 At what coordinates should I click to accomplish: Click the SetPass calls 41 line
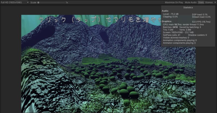coord(172,35)
